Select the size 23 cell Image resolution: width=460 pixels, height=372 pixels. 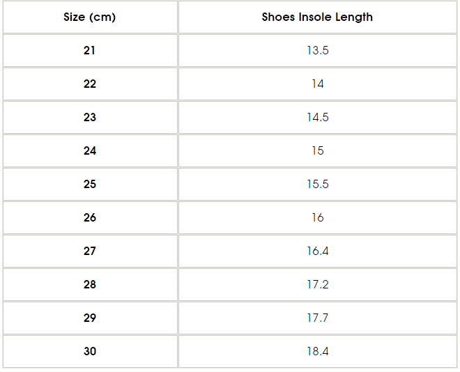(x=90, y=117)
